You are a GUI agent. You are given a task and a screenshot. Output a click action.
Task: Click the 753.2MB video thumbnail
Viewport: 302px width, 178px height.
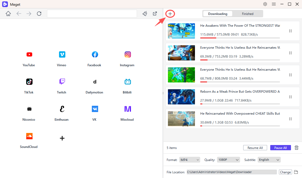pyautogui.click(x=181, y=53)
